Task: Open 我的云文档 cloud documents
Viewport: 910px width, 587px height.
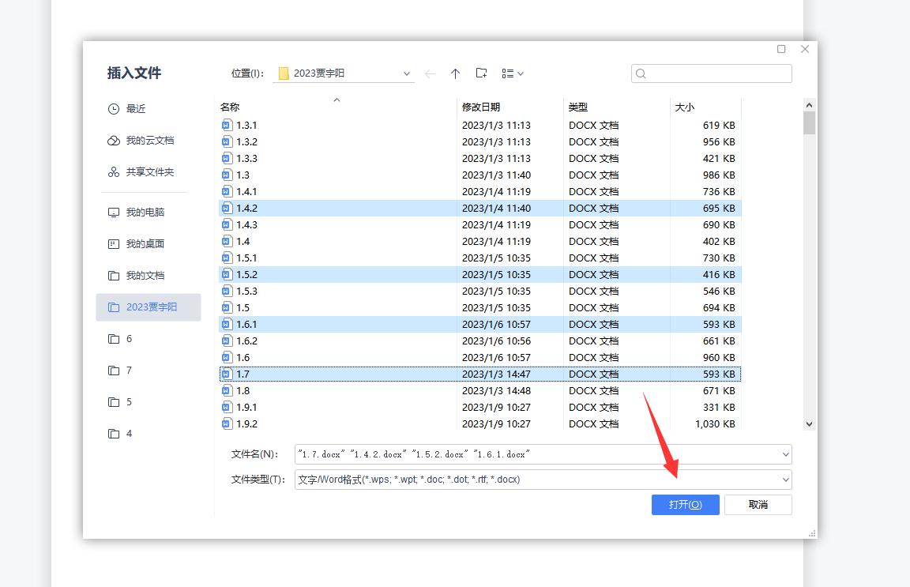Action: [149, 141]
